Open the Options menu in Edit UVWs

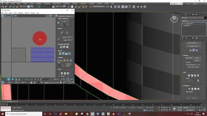(x=27, y=13)
